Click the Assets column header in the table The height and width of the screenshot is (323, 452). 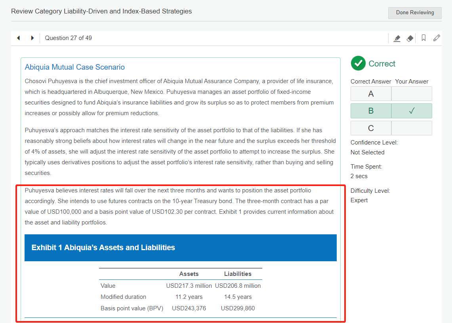tap(189, 274)
